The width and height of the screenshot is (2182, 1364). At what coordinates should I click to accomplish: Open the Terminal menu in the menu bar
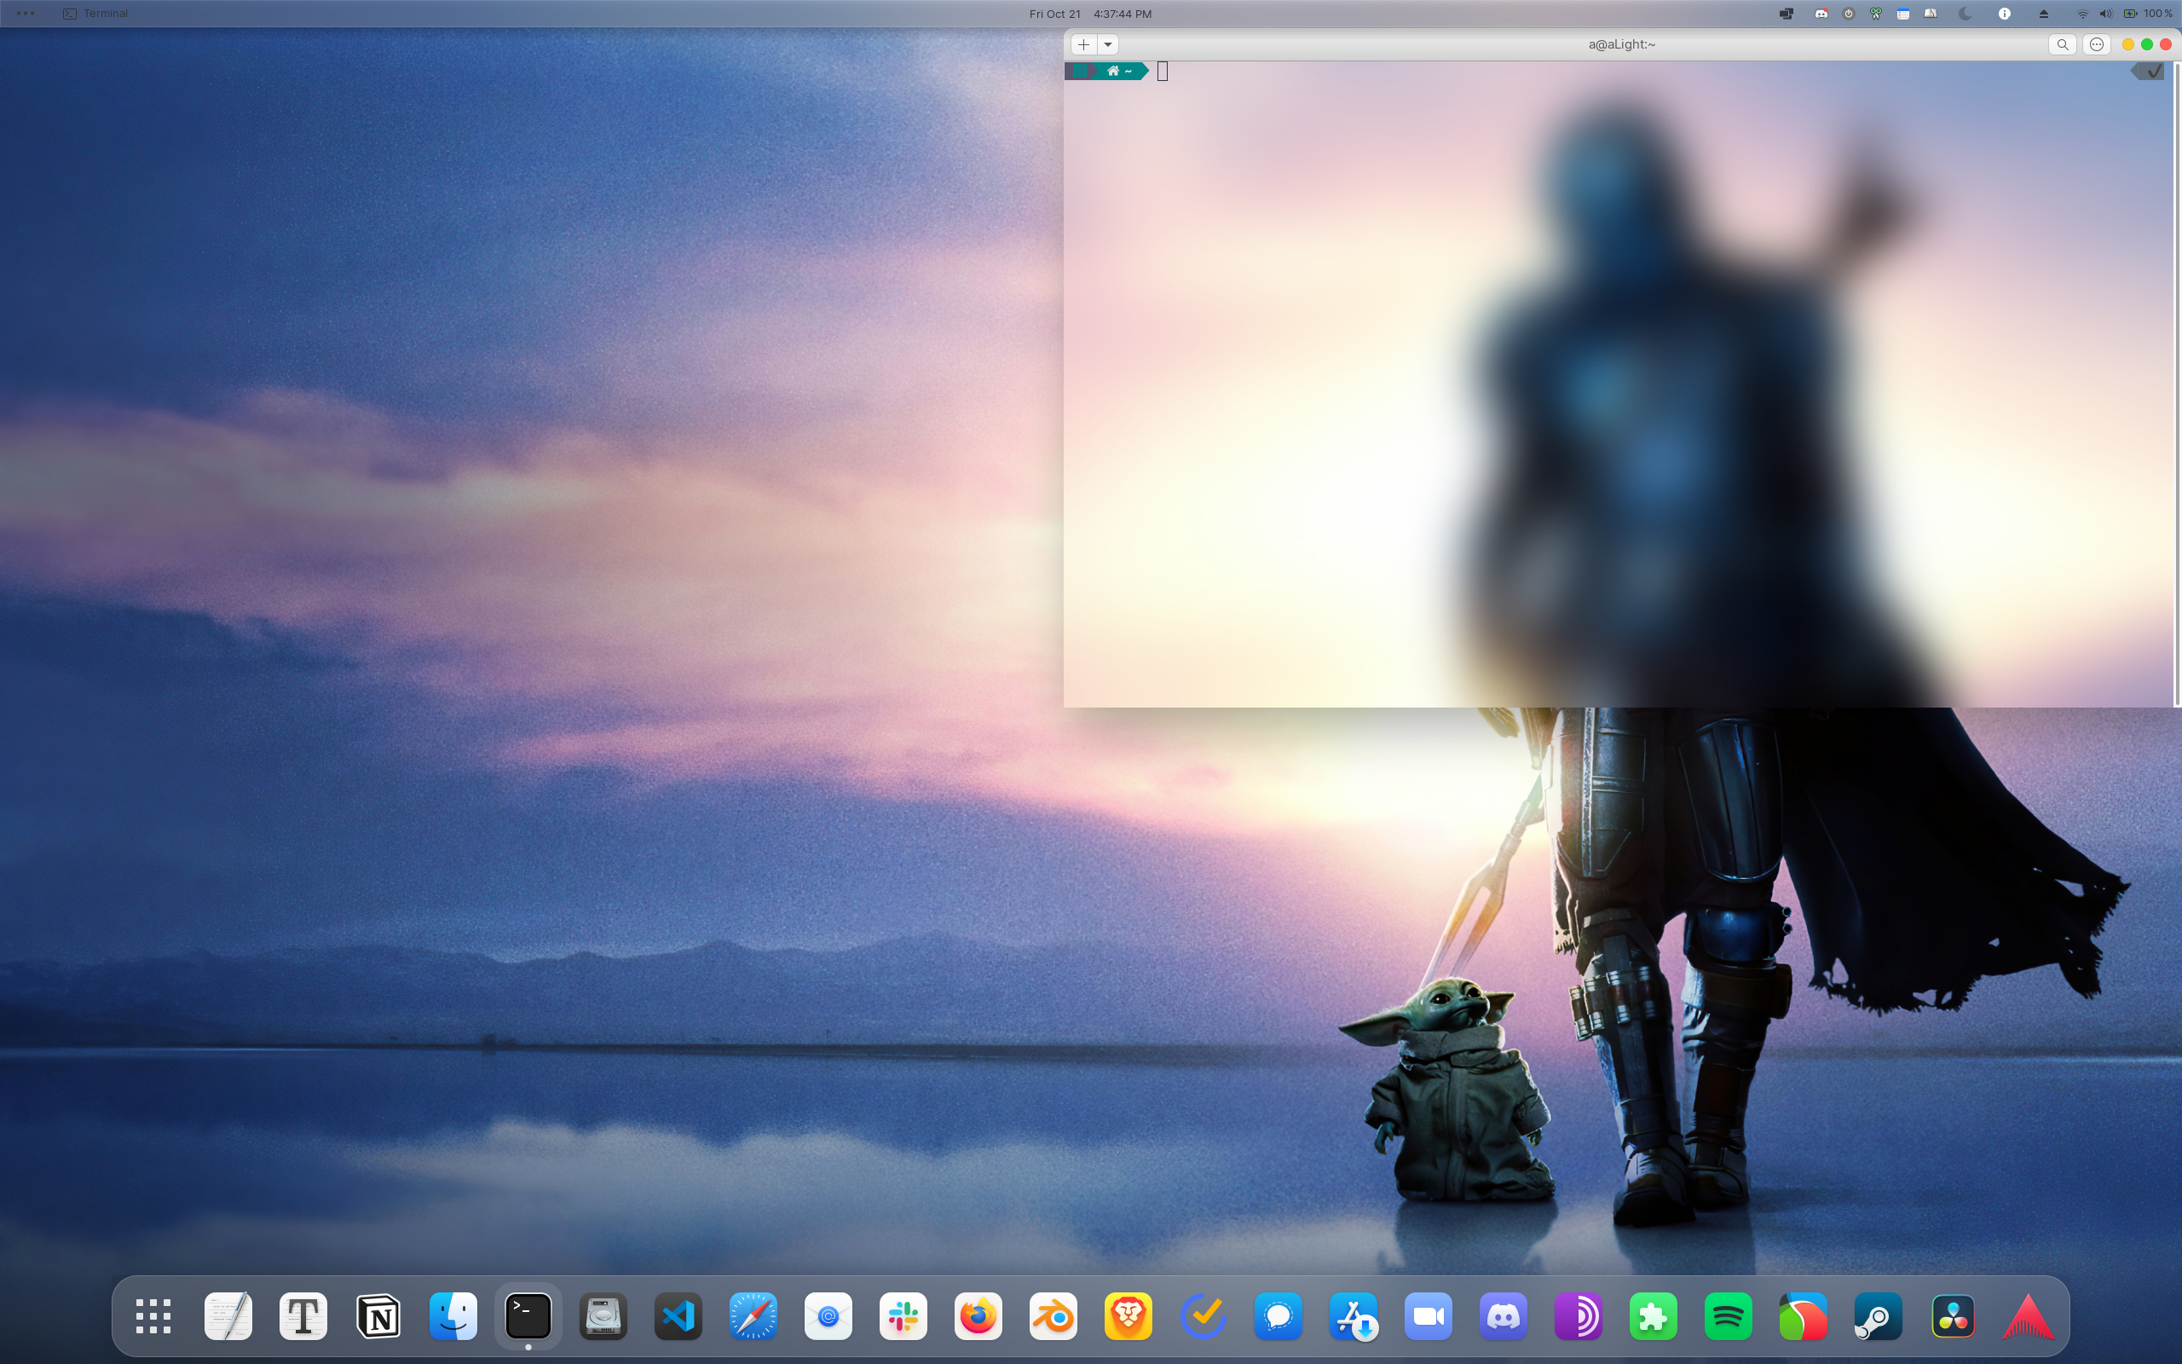105,14
